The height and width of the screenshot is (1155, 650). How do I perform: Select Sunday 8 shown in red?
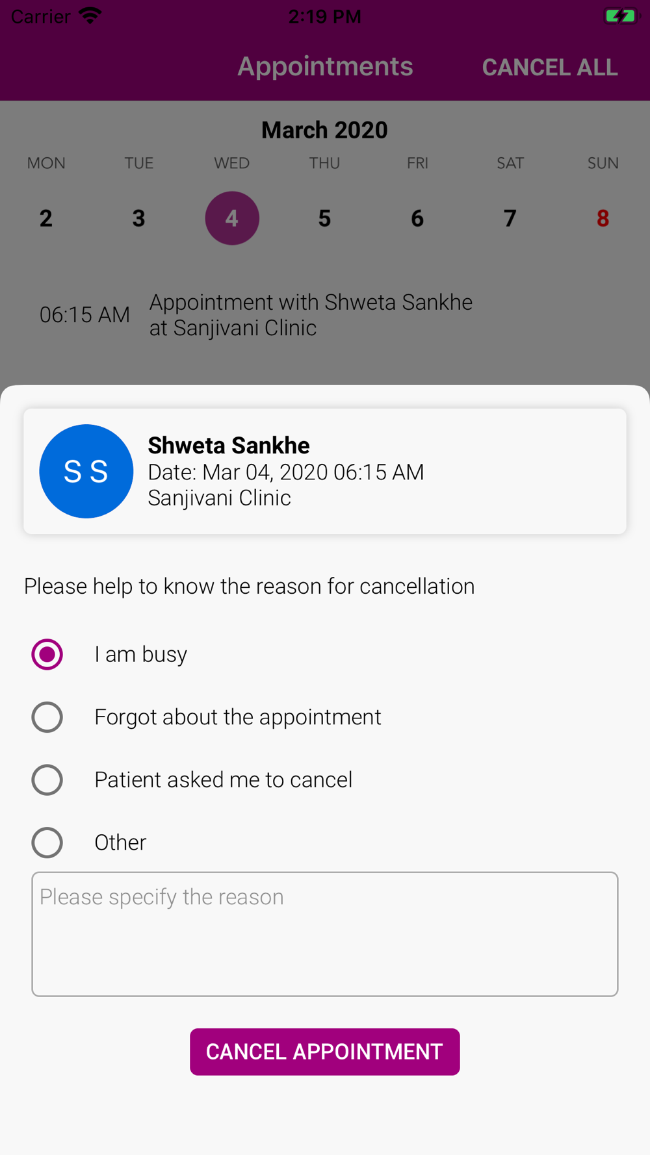pos(603,218)
